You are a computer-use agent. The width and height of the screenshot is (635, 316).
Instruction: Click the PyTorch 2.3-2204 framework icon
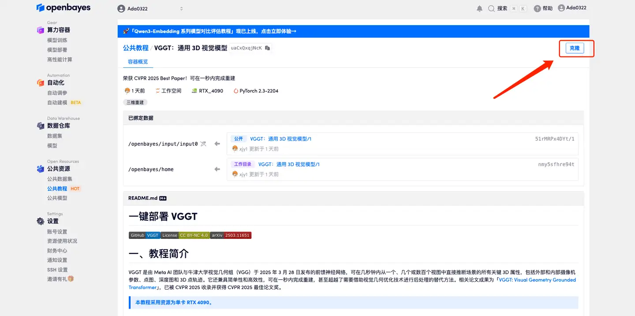click(x=236, y=91)
